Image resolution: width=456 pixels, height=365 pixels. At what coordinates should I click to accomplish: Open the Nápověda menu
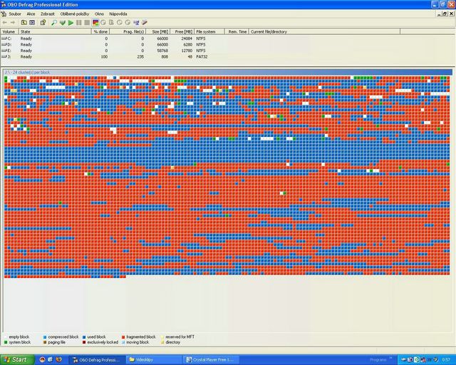(x=118, y=14)
